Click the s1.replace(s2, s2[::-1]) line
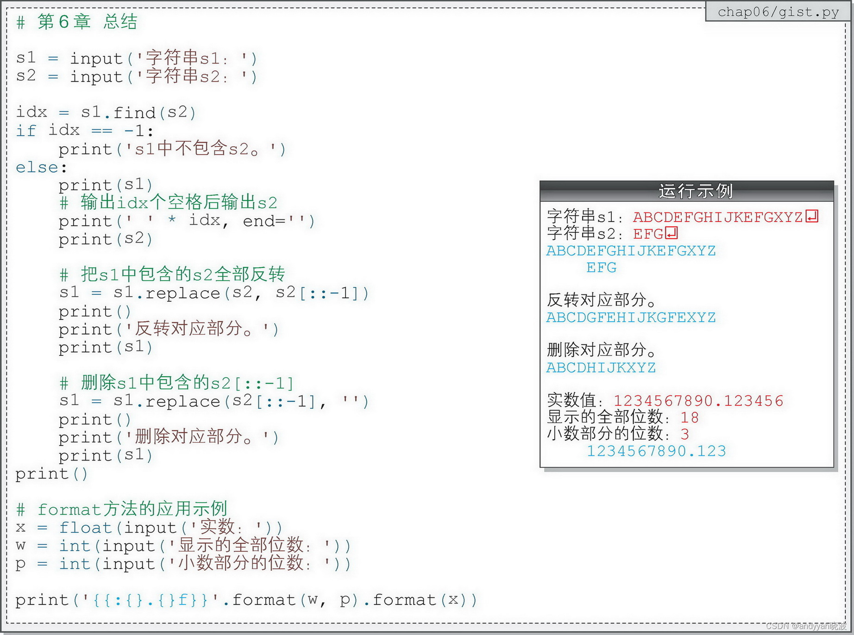Image resolution: width=854 pixels, height=635 pixels. point(214,293)
